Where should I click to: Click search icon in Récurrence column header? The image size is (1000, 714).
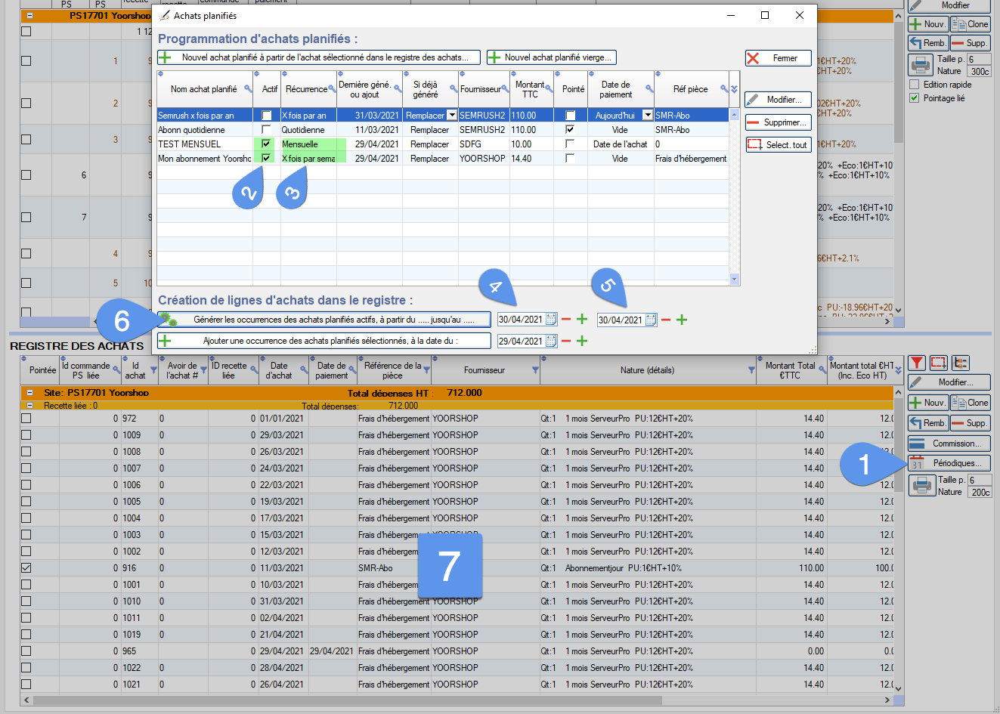click(x=332, y=89)
